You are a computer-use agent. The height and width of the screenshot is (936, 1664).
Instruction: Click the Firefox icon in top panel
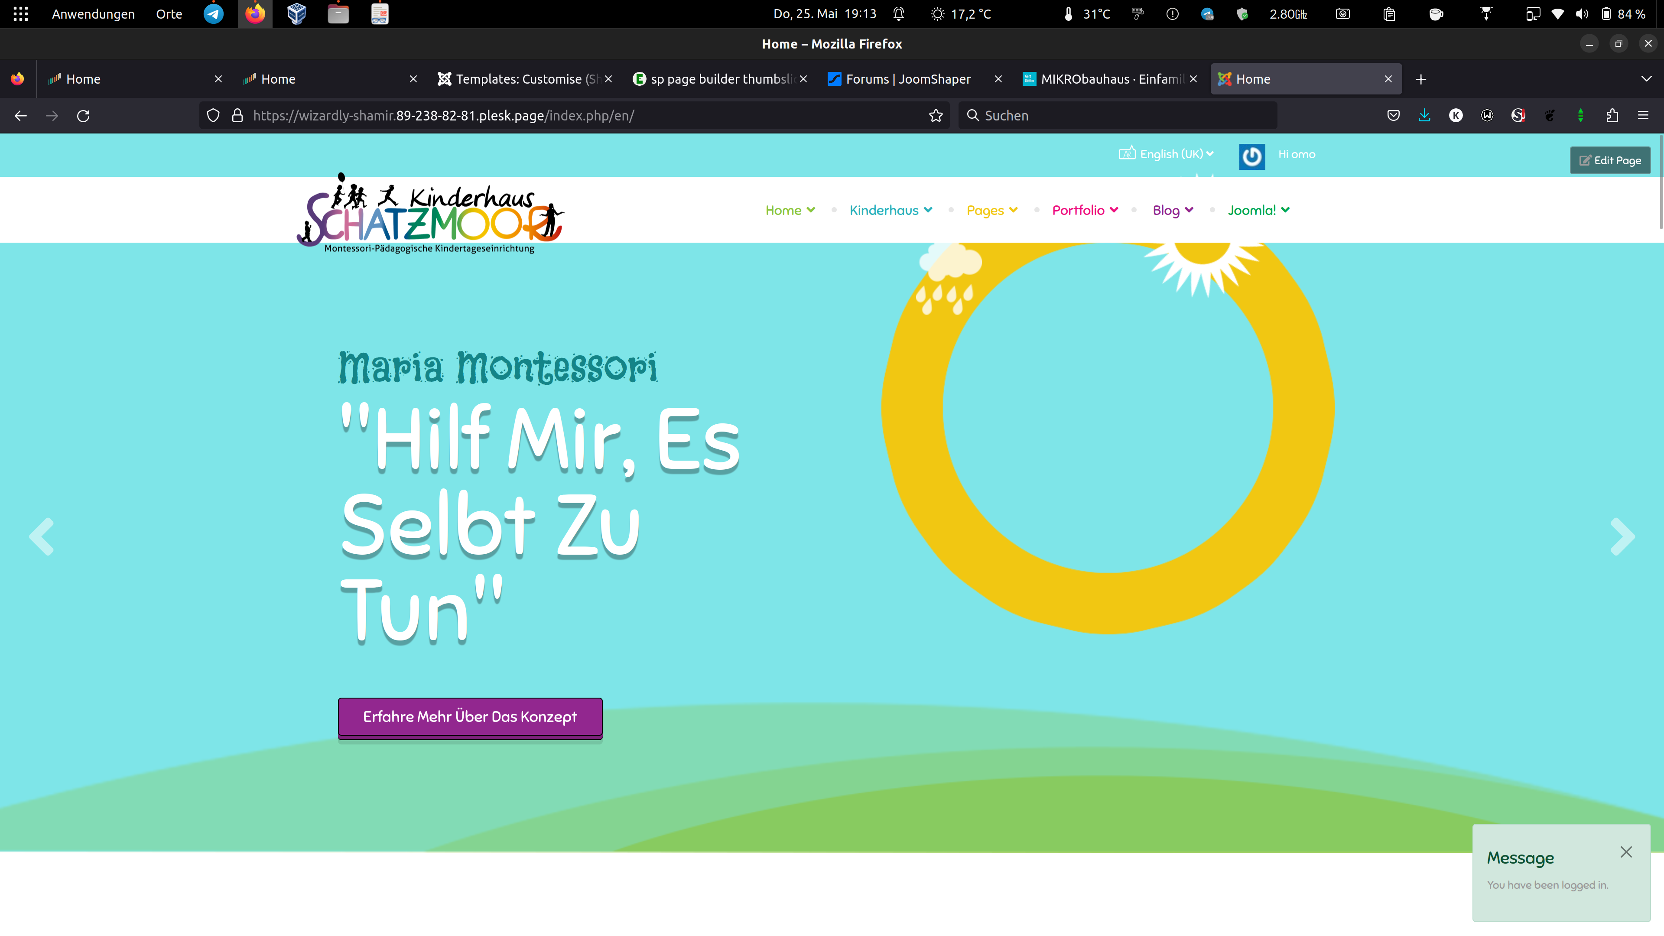click(x=255, y=13)
